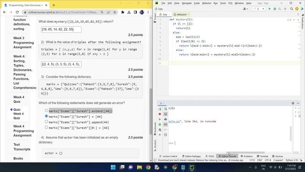The image size is (305, 172).
Task: Click NPTEL page vertical scrollbar thumb
Action: tap(151, 111)
